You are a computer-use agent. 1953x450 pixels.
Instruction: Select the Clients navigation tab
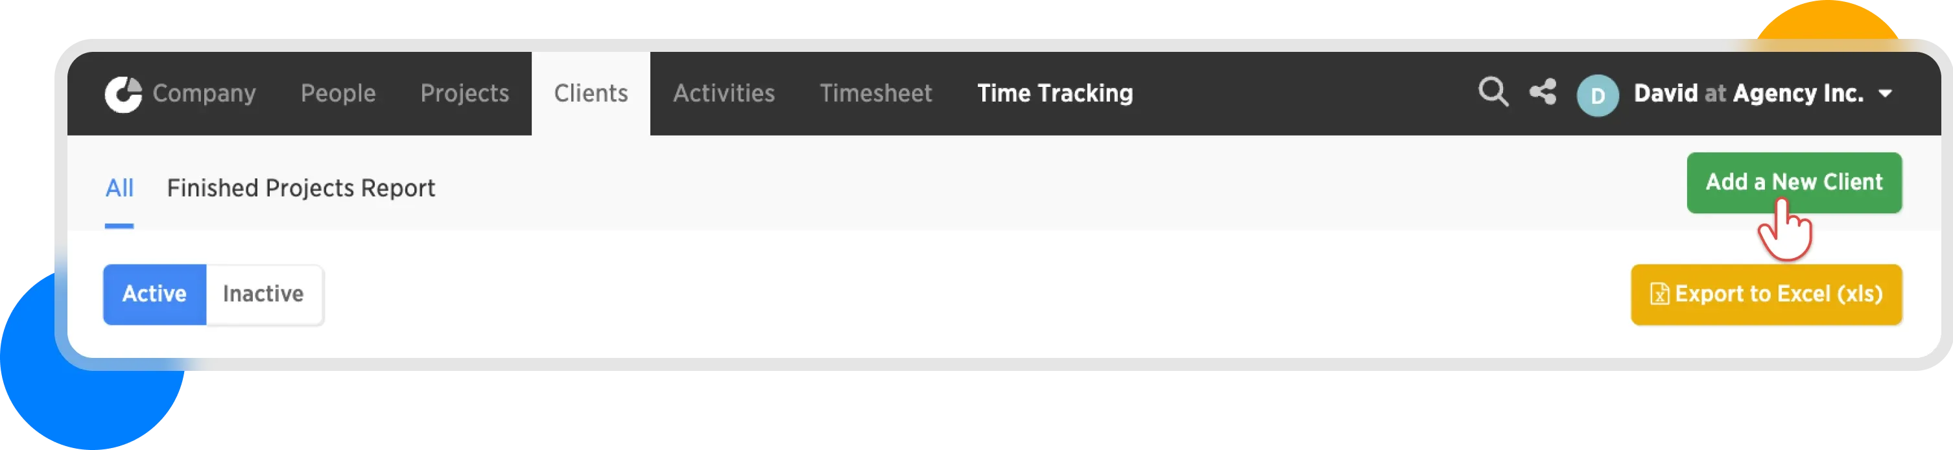(x=591, y=93)
